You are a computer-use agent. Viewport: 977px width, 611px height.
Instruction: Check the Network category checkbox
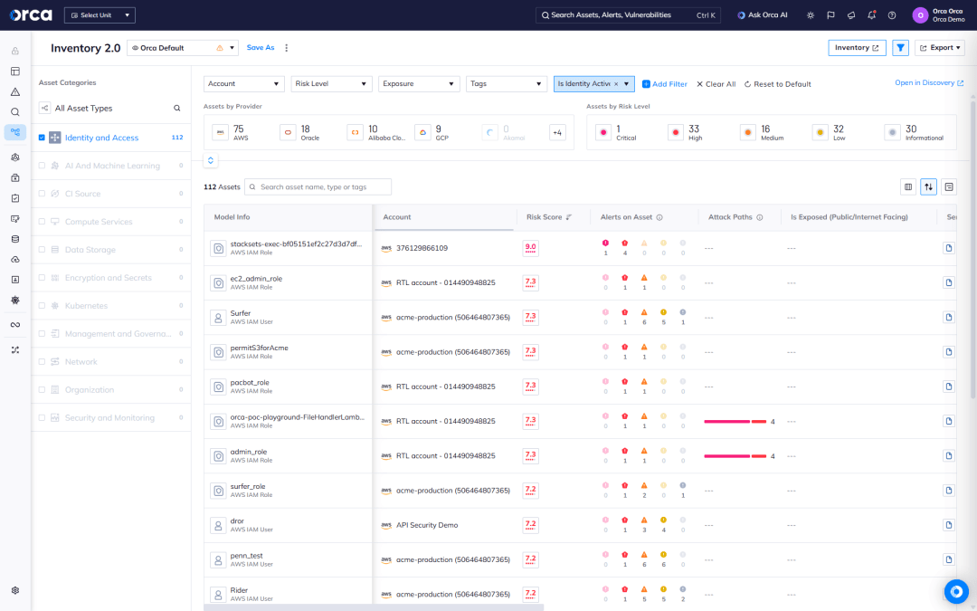42,361
